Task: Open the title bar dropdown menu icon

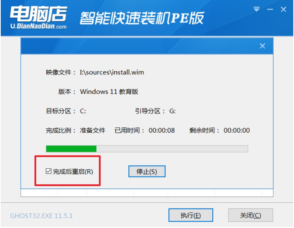Action: click(256, 9)
